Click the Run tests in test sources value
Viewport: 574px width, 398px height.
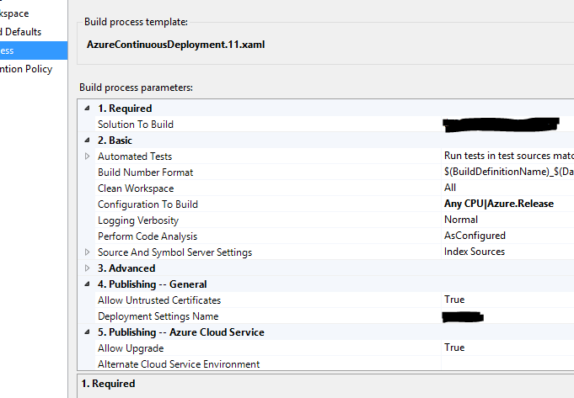point(509,156)
